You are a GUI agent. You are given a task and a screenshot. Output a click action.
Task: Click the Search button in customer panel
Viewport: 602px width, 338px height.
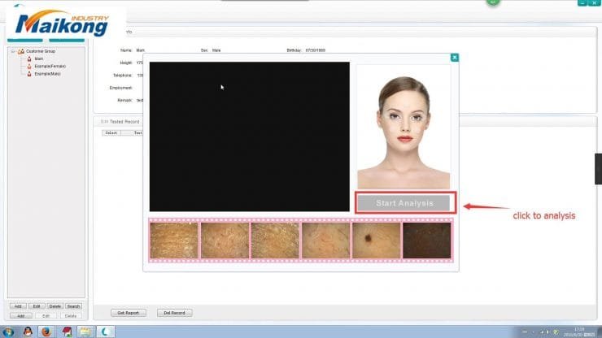pos(73,306)
